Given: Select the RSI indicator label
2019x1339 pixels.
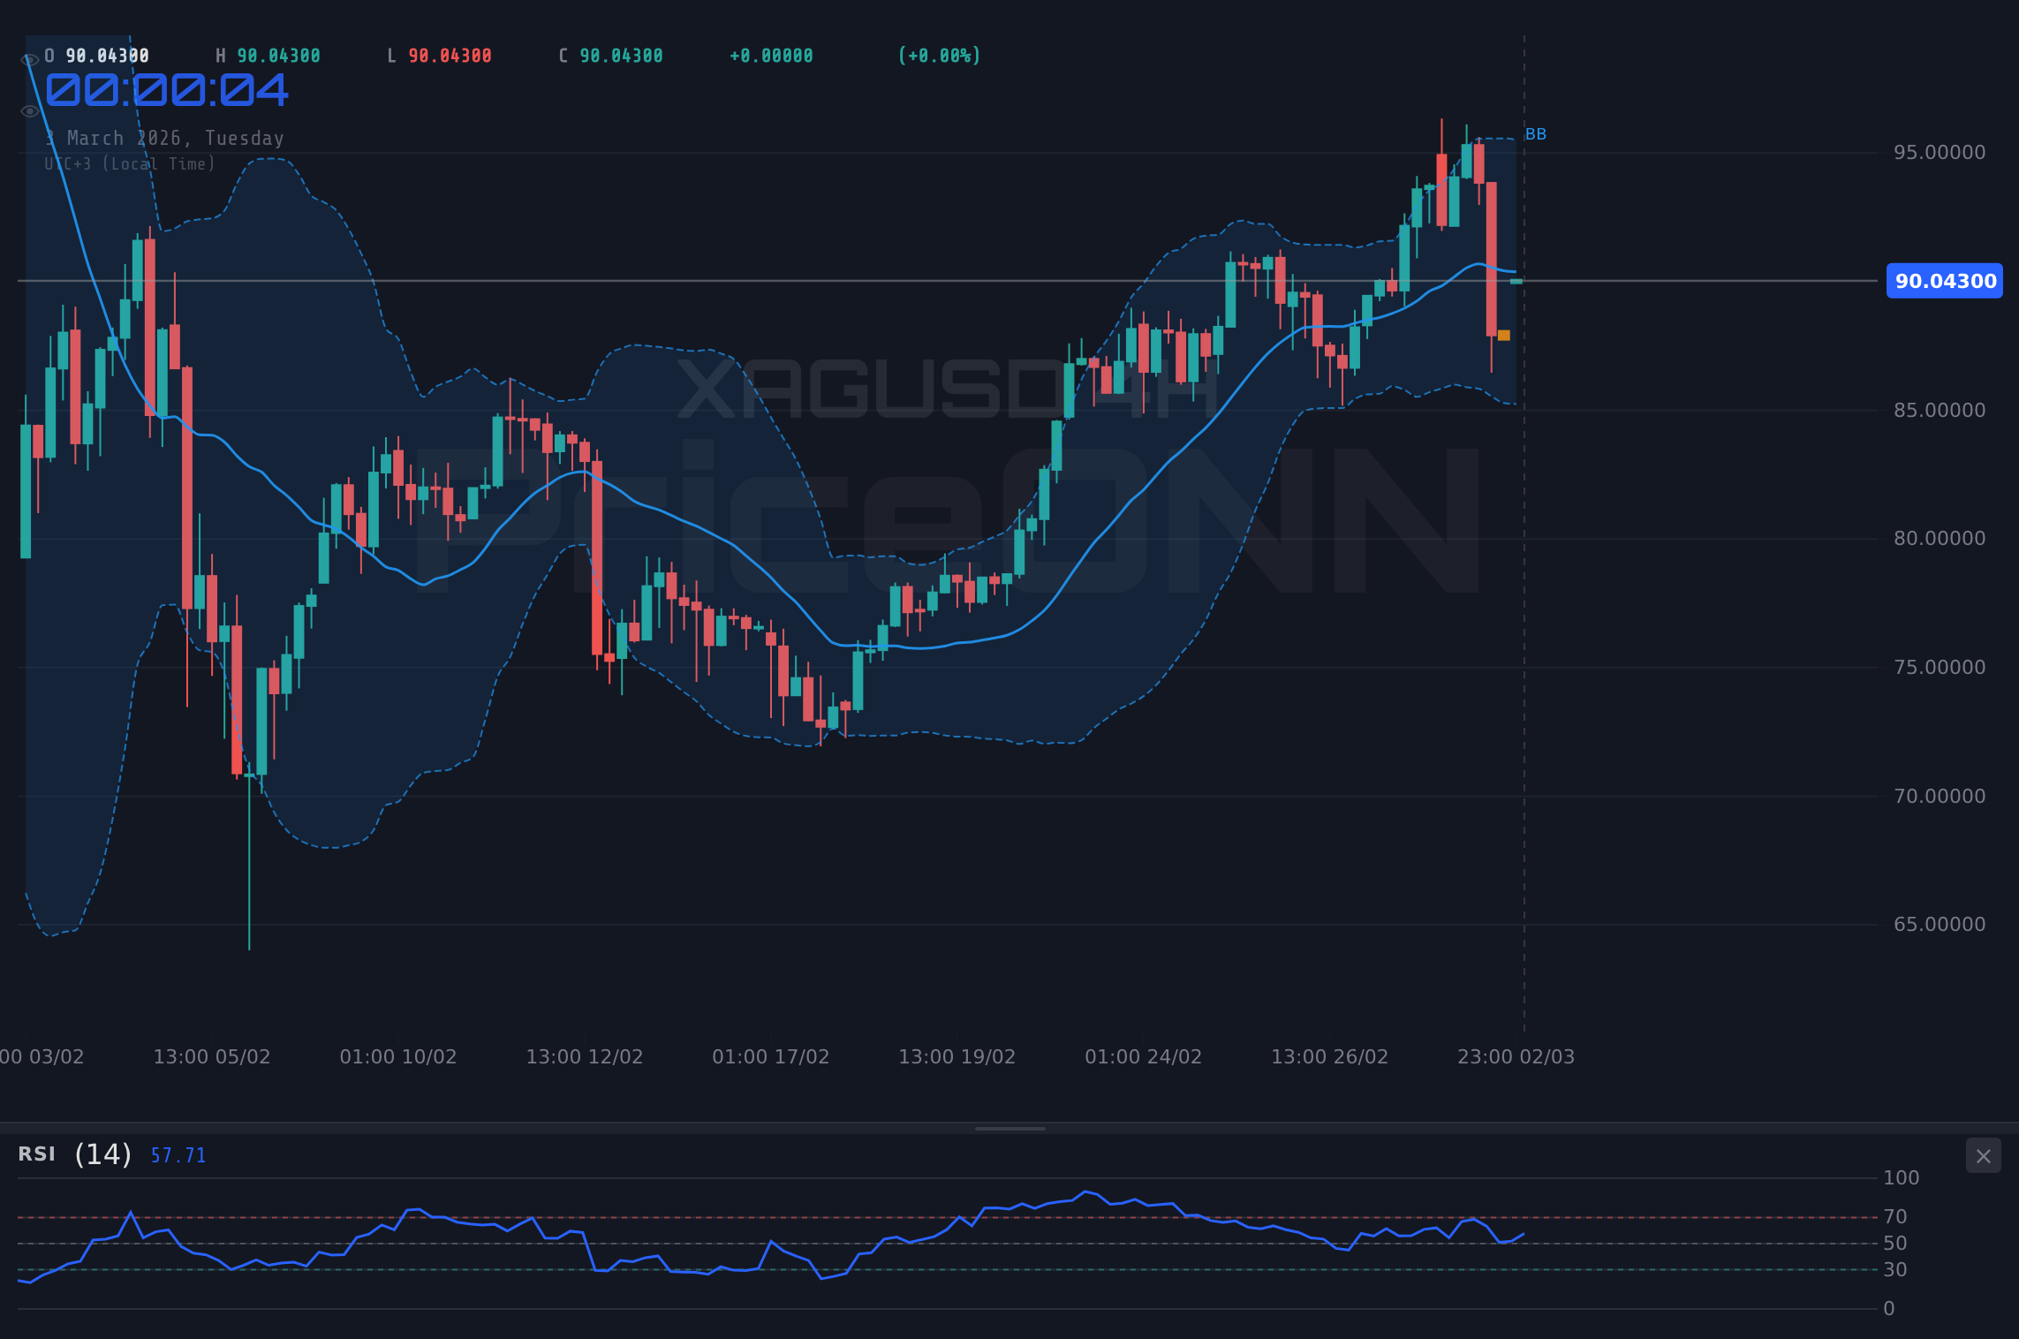Looking at the screenshot, I should point(35,1154).
